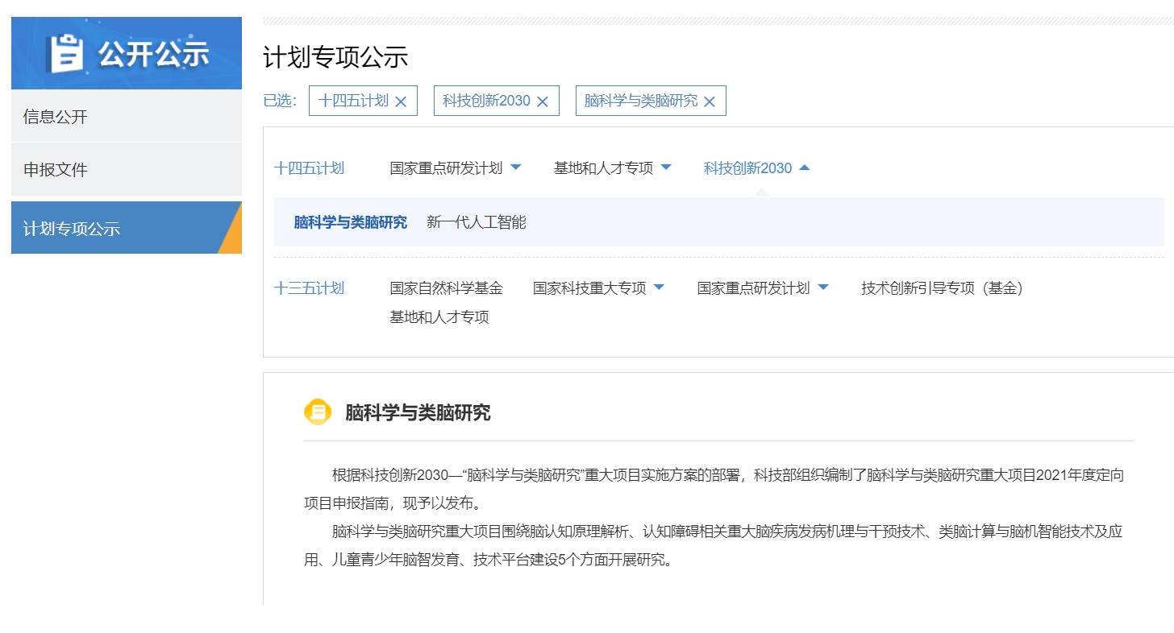Expand 国家重点研发计划 dropdown under 十四五计划

(x=516, y=168)
